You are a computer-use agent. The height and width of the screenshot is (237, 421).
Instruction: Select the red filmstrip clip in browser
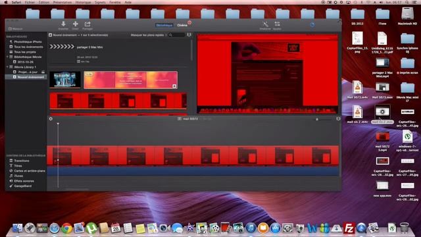pos(118,101)
